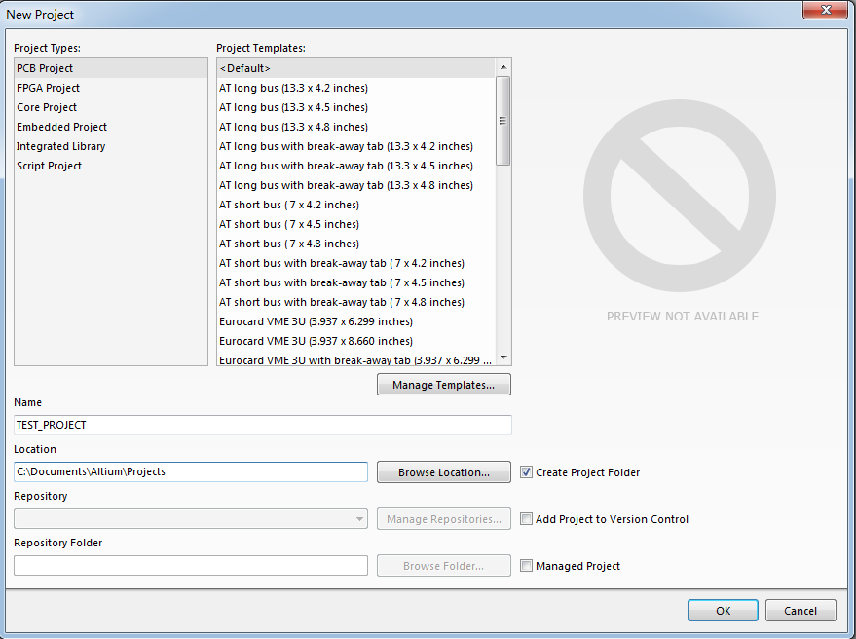Click Manage Templates button

tap(443, 385)
